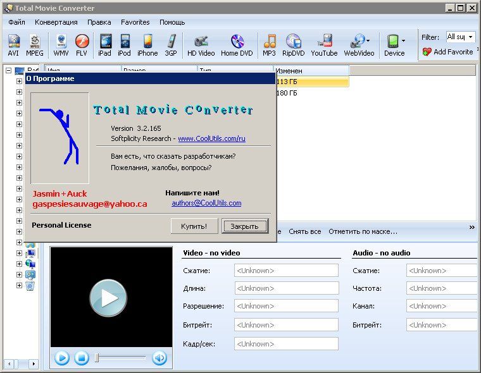This screenshot has width=481, height=373.
Task: Open the Конвертация menu
Action: [x=56, y=22]
